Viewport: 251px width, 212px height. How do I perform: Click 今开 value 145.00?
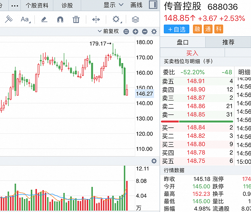click(x=201, y=187)
